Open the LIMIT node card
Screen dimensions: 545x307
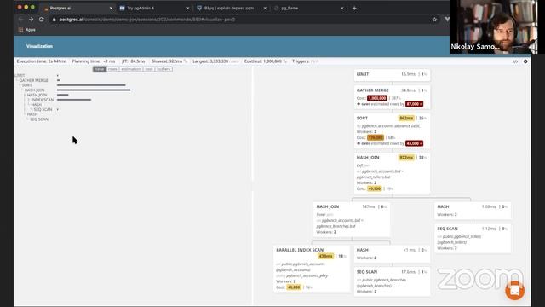tap(392, 74)
